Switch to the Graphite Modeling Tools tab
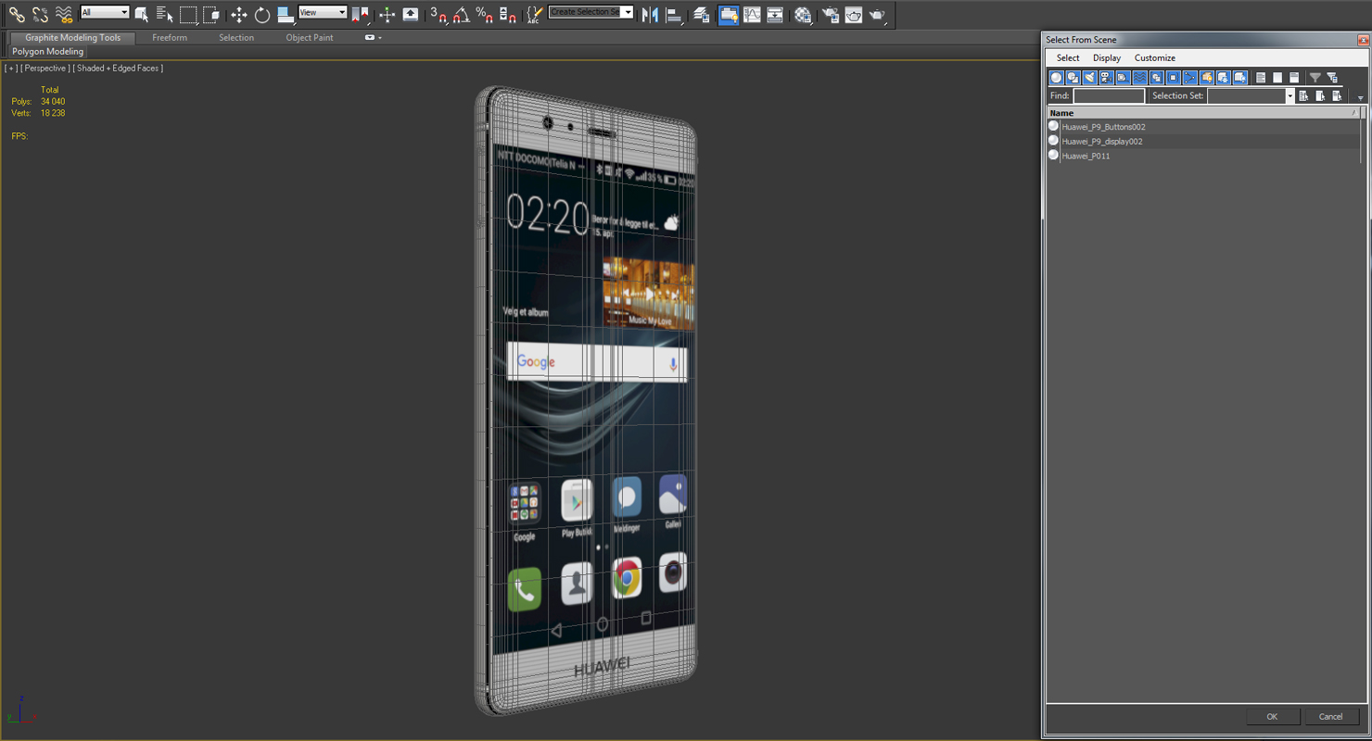The image size is (1372, 741). click(72, 38)
